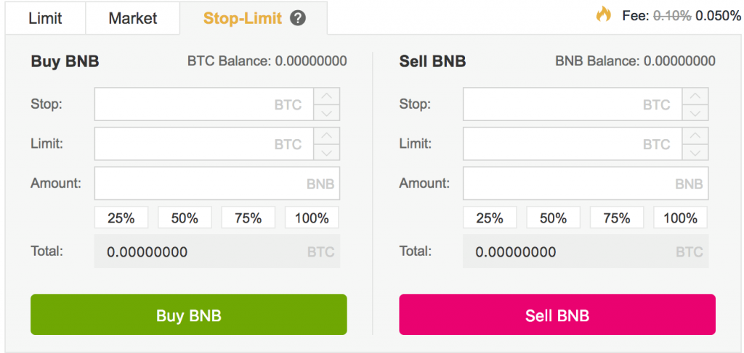Click the flame fee discount icon

604,14
